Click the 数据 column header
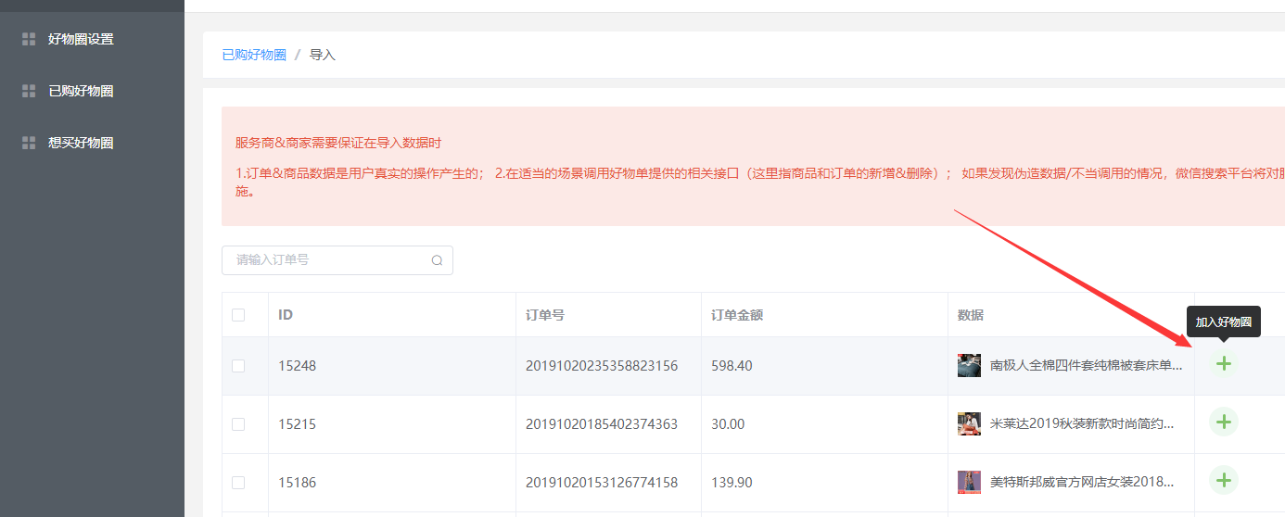 click(x=971, y=315)
